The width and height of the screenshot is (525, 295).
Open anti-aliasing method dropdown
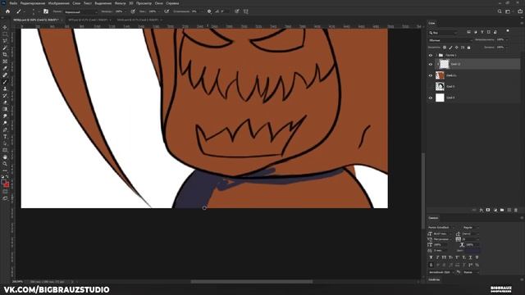click(x=472, y=272)
